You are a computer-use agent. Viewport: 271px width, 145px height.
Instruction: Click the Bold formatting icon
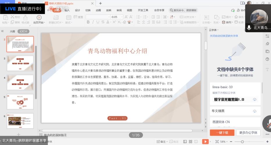pyautogui.click(x=88, y=22)
